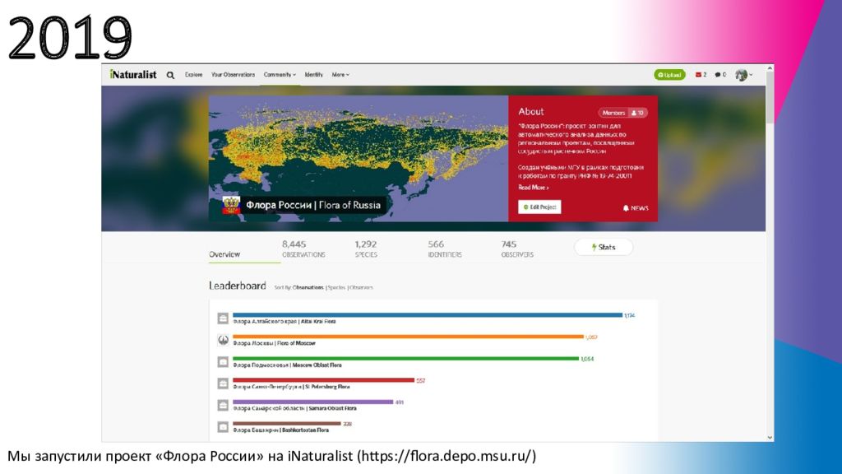Sort the leaderboard by Observations

pyautogui.click(x=308, y=287)
